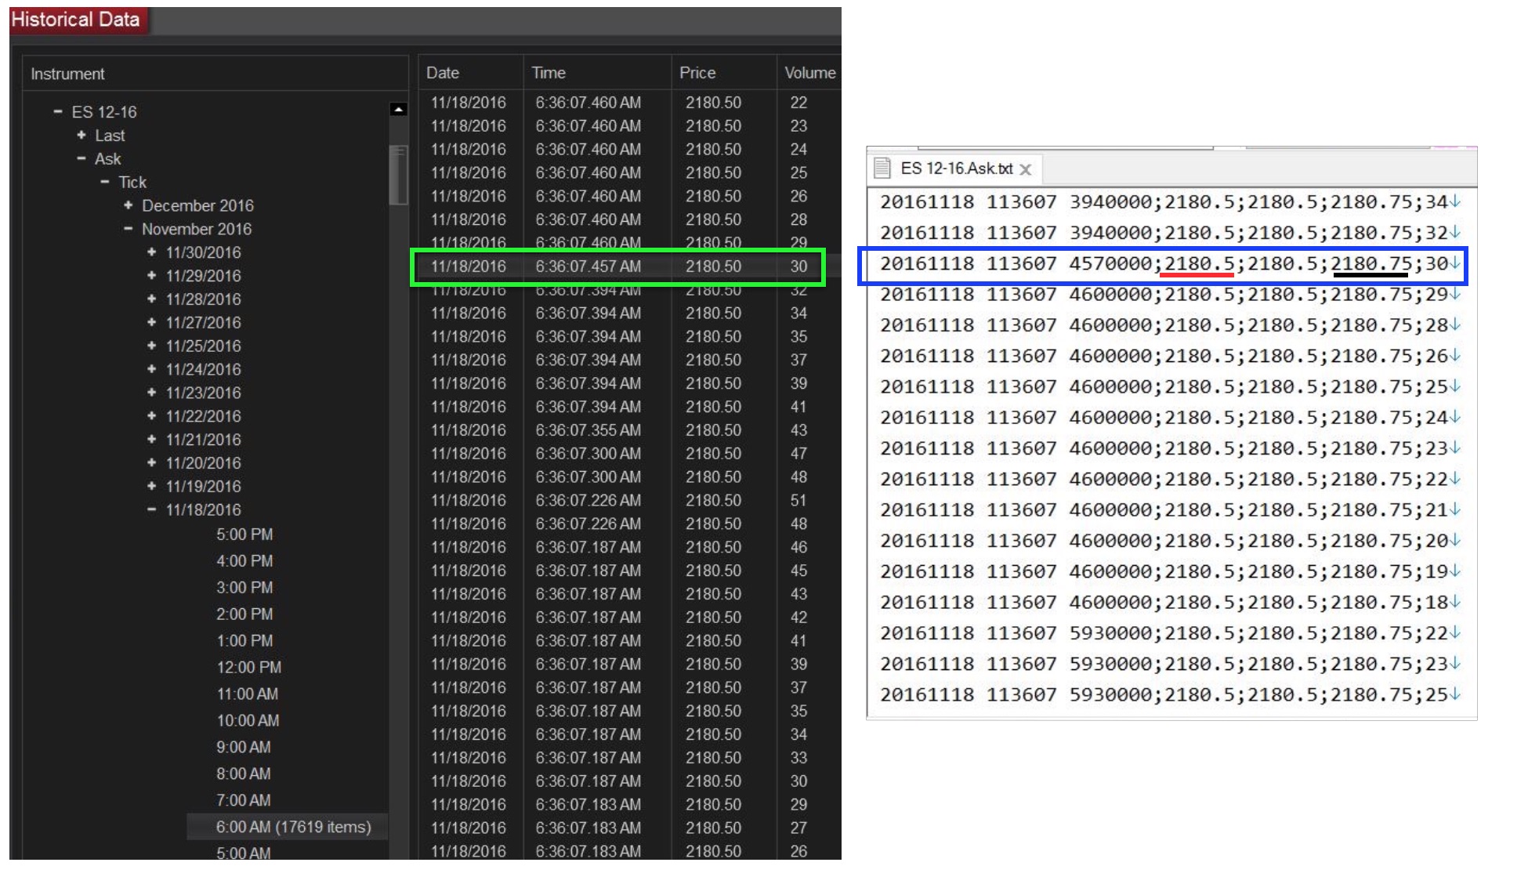This screenshot has width=1528, height=895.
Task: Collapse the November 2016 node
Action: [128, 229]
